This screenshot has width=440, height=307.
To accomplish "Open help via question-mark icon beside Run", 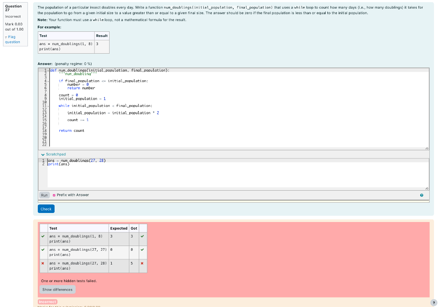I will click(422, 195).
